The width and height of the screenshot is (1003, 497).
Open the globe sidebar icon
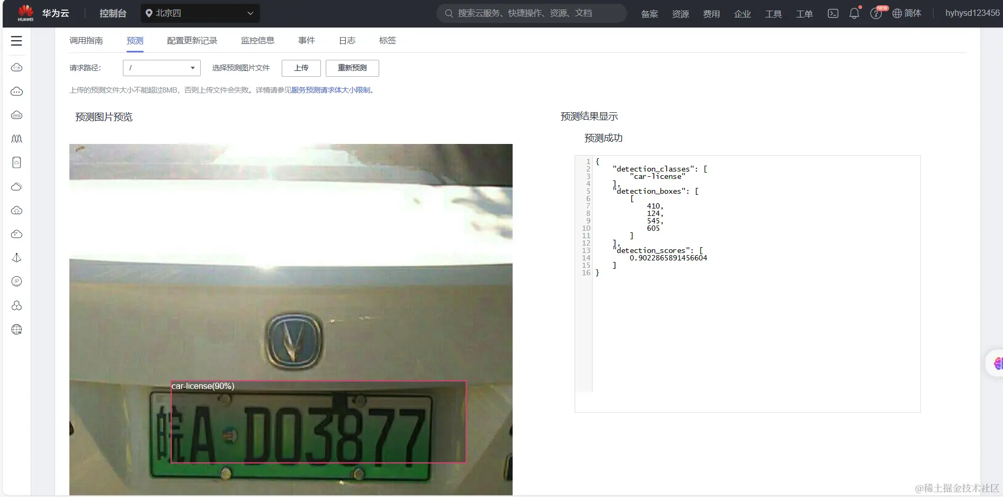16,329
